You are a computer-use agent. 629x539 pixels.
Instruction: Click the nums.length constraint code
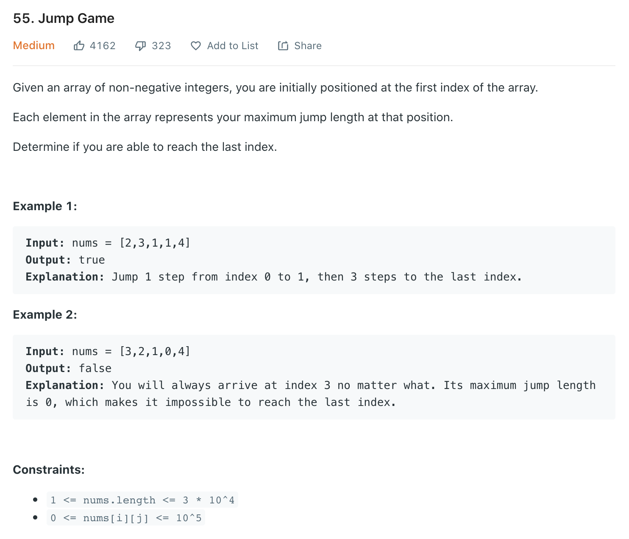(142, 500)
